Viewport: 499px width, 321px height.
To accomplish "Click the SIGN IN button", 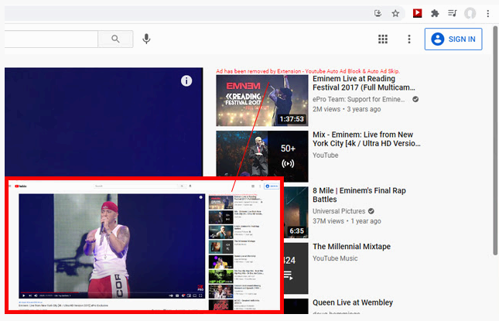I will pos(453,39).
